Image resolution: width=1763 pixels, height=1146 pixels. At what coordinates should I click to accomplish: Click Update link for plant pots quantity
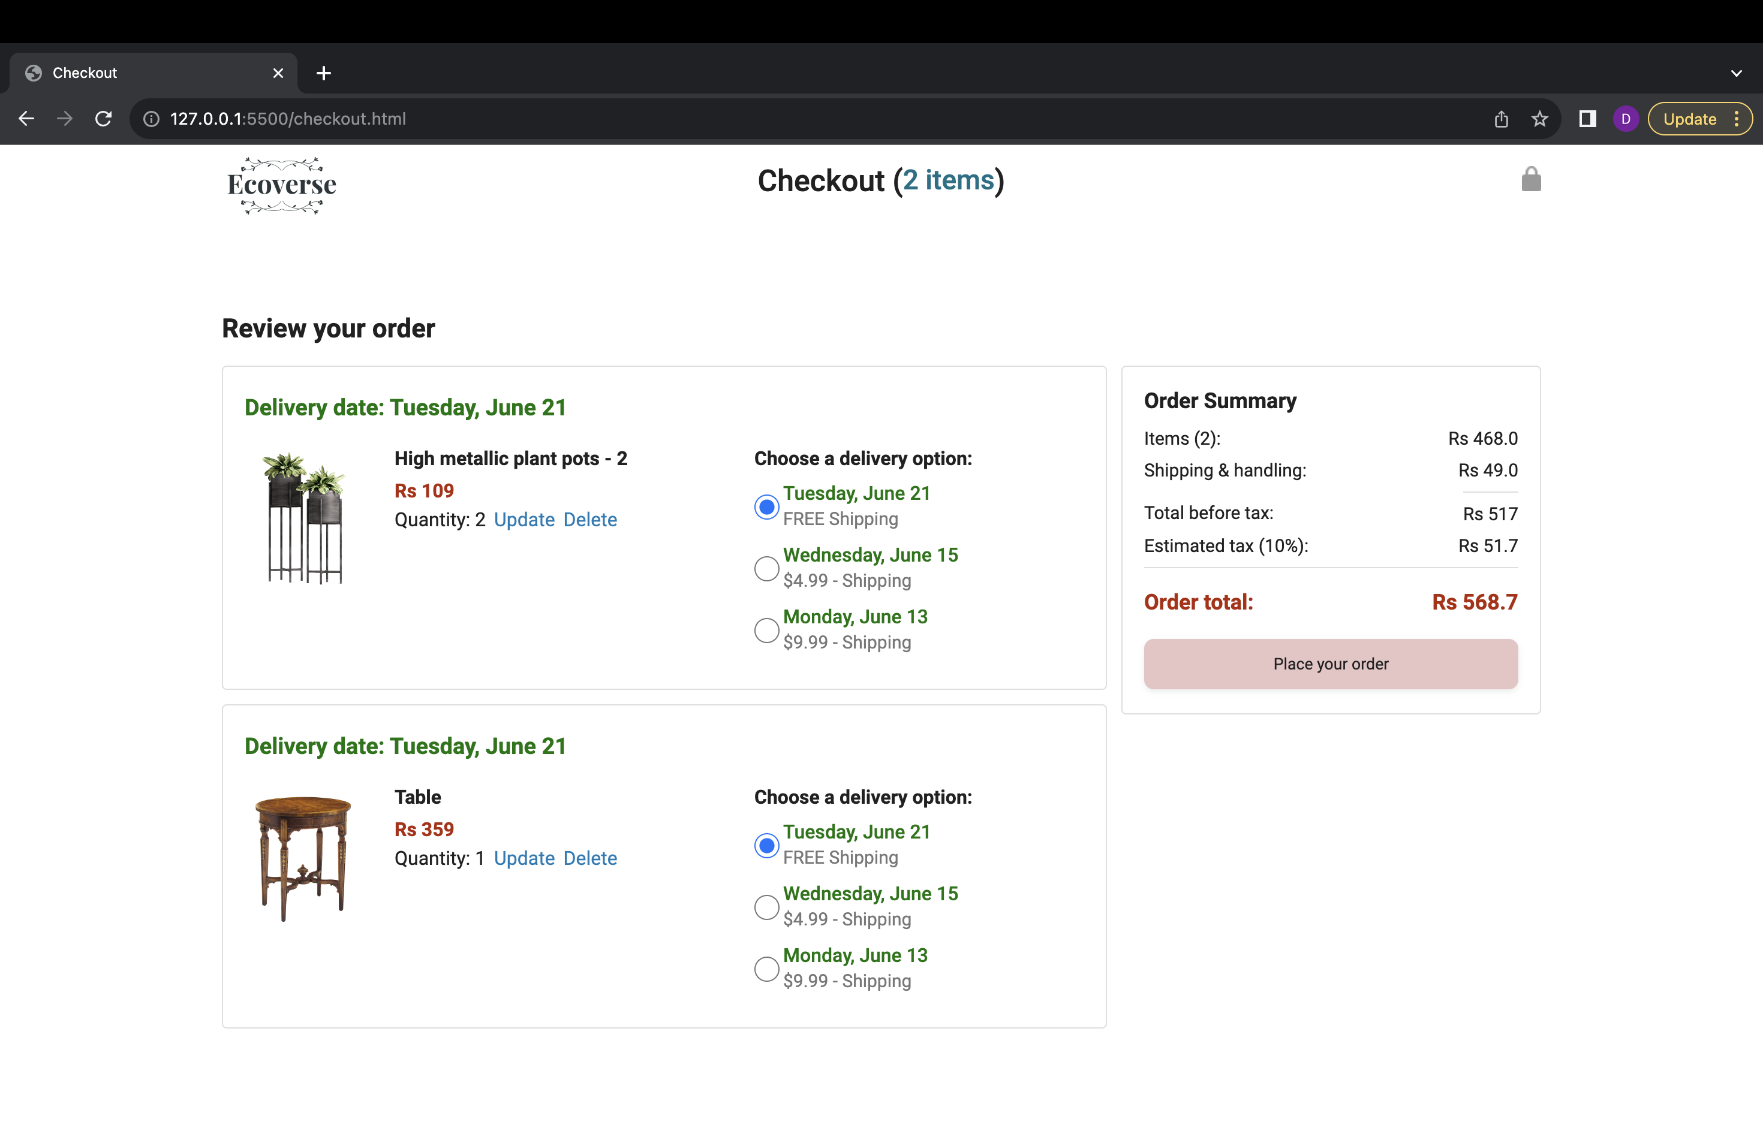[x=524, y=520]
